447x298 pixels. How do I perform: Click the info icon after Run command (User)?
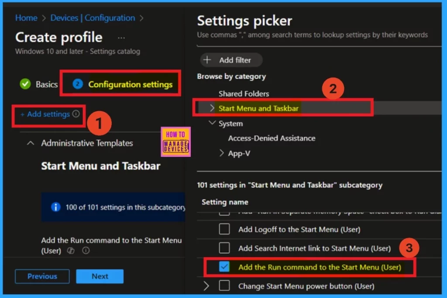point(86,251)
